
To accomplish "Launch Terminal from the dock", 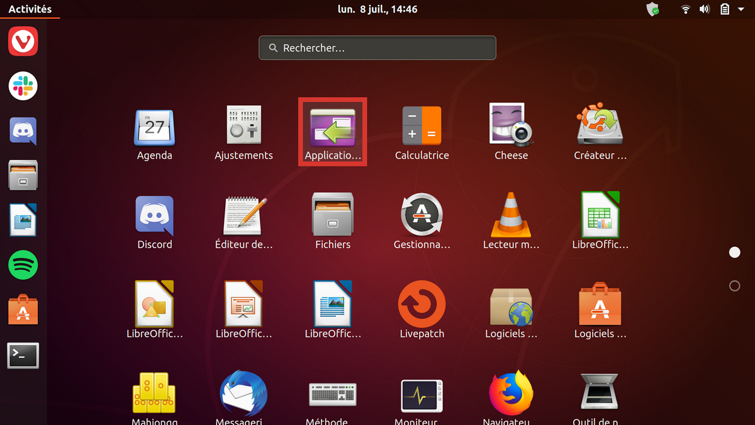I will coord(23,356).
